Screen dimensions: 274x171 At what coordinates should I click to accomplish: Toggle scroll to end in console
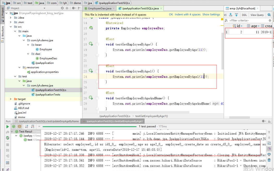(269, 149)
